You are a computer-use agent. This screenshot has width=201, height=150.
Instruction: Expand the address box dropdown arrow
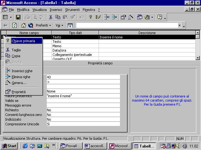[180, 25]
